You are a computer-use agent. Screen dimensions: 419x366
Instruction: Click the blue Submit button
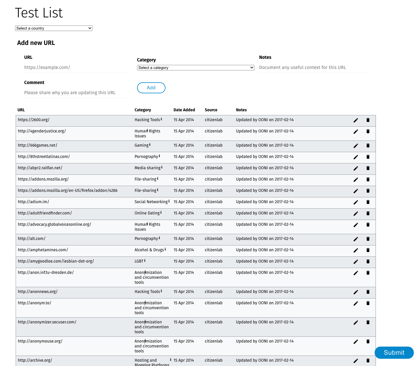coord(394,353)
